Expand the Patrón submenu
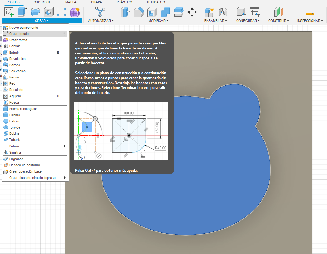327x254 pixels. coord(35,146)
